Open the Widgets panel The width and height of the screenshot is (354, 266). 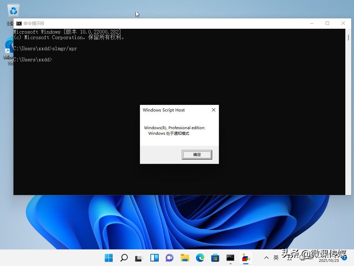click(155, 258)
